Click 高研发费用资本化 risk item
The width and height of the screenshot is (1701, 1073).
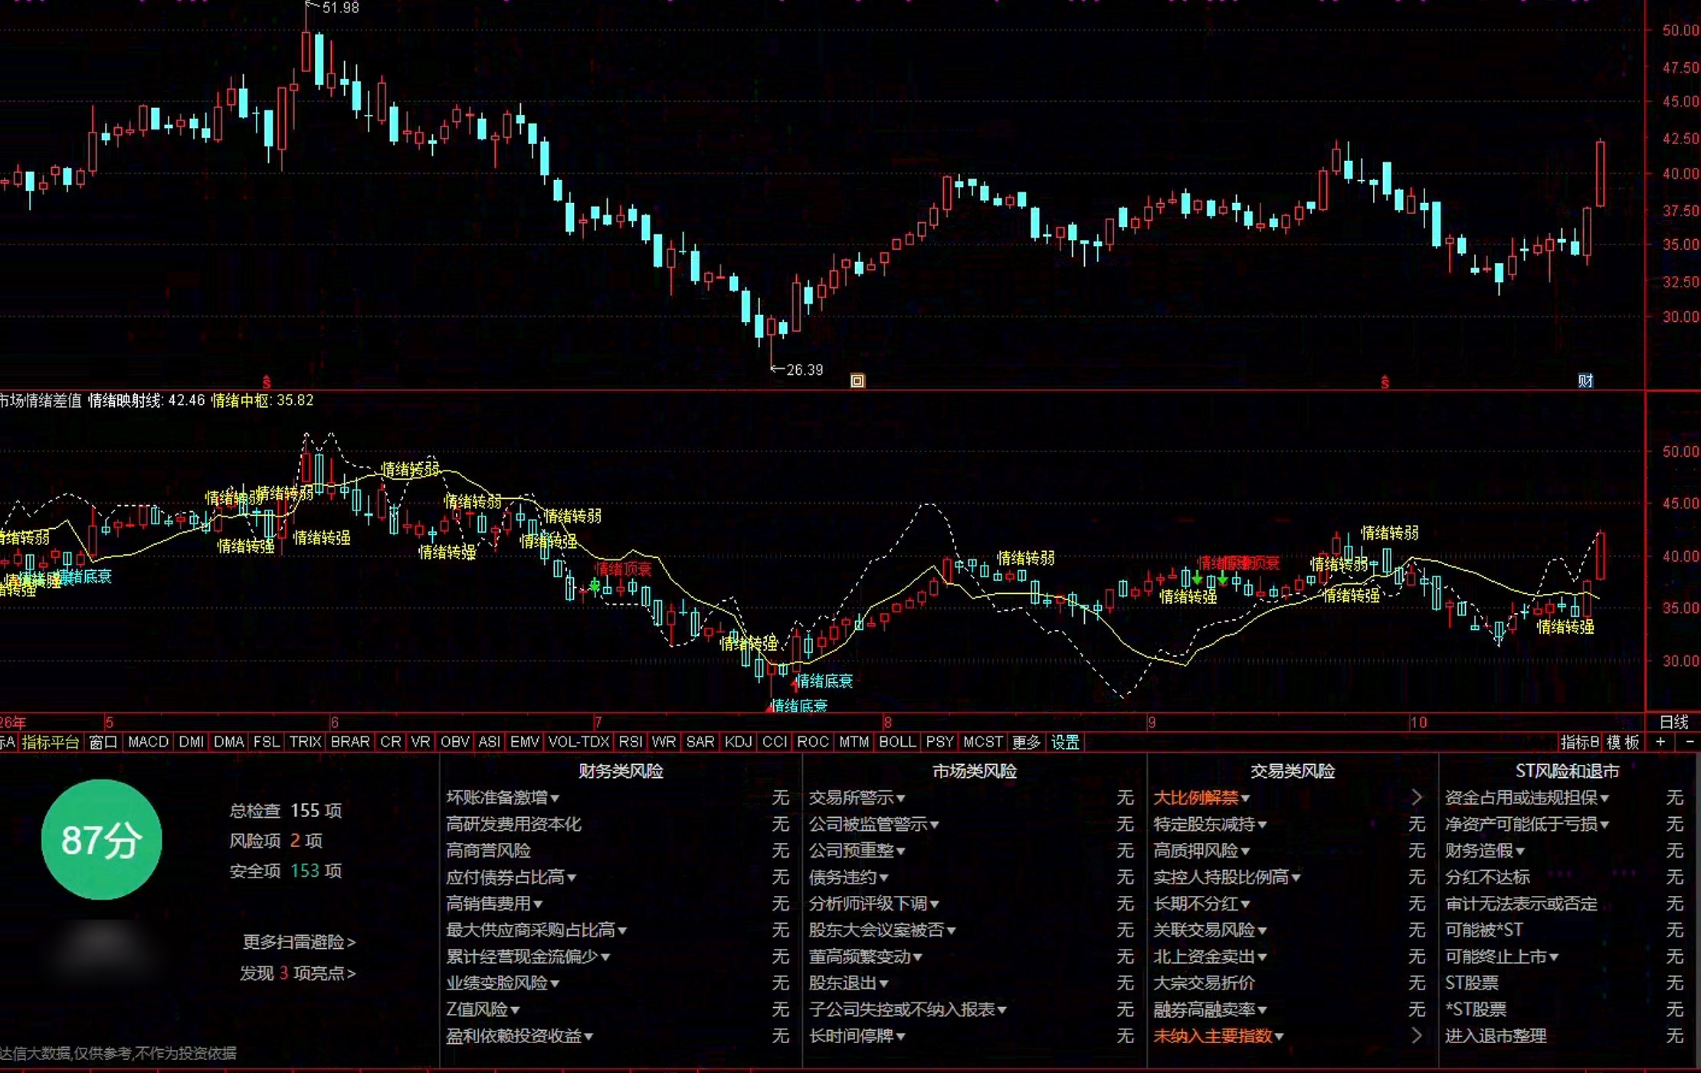(x=513, y=825)
